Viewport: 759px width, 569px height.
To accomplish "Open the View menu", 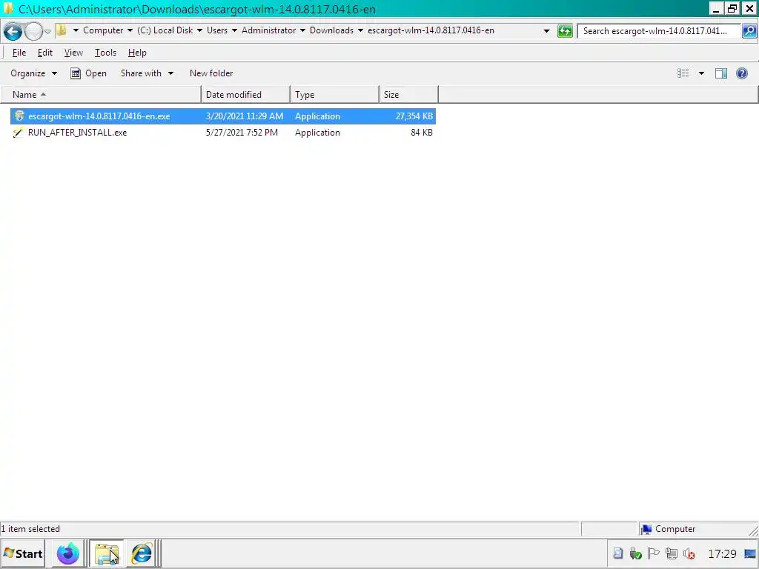I will click(x=73, y=53).
